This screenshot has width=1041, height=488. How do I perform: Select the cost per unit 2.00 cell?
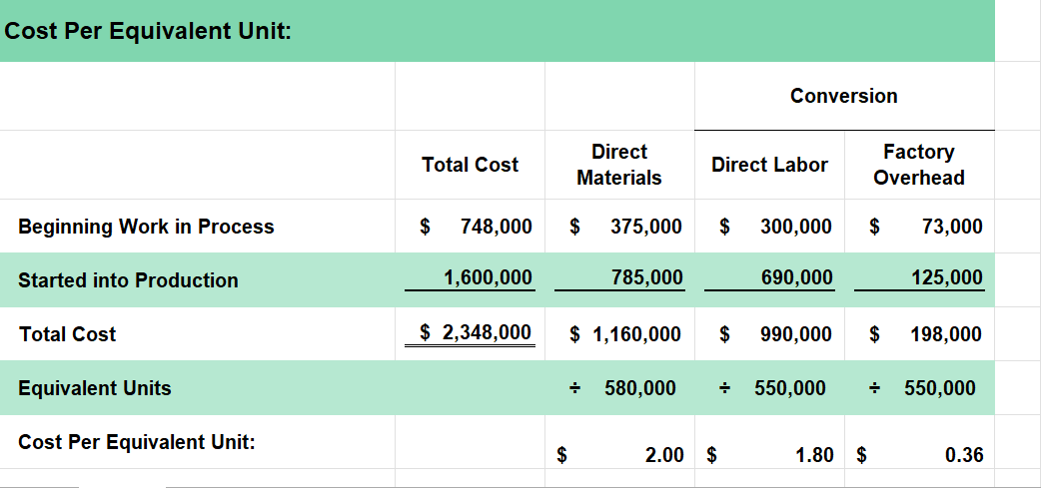point(619,442)
